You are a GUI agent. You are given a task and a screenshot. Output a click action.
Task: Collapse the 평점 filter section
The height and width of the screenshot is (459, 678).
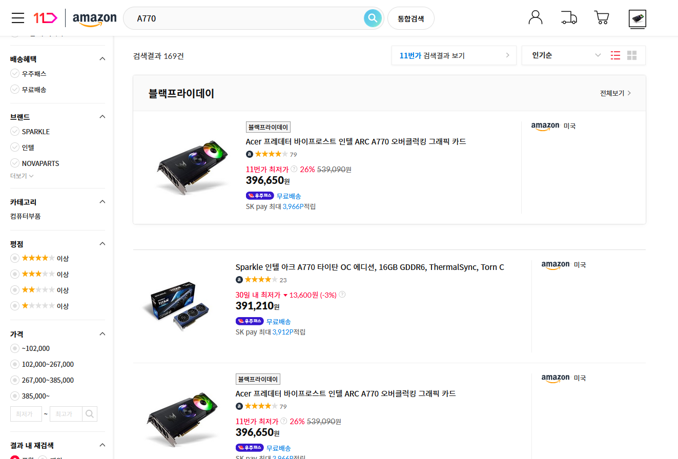coord(102,244)
